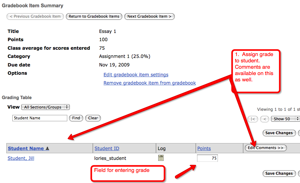
Task: Click the Assignment 1 (25.0%) category text
Action: point(124,56)
